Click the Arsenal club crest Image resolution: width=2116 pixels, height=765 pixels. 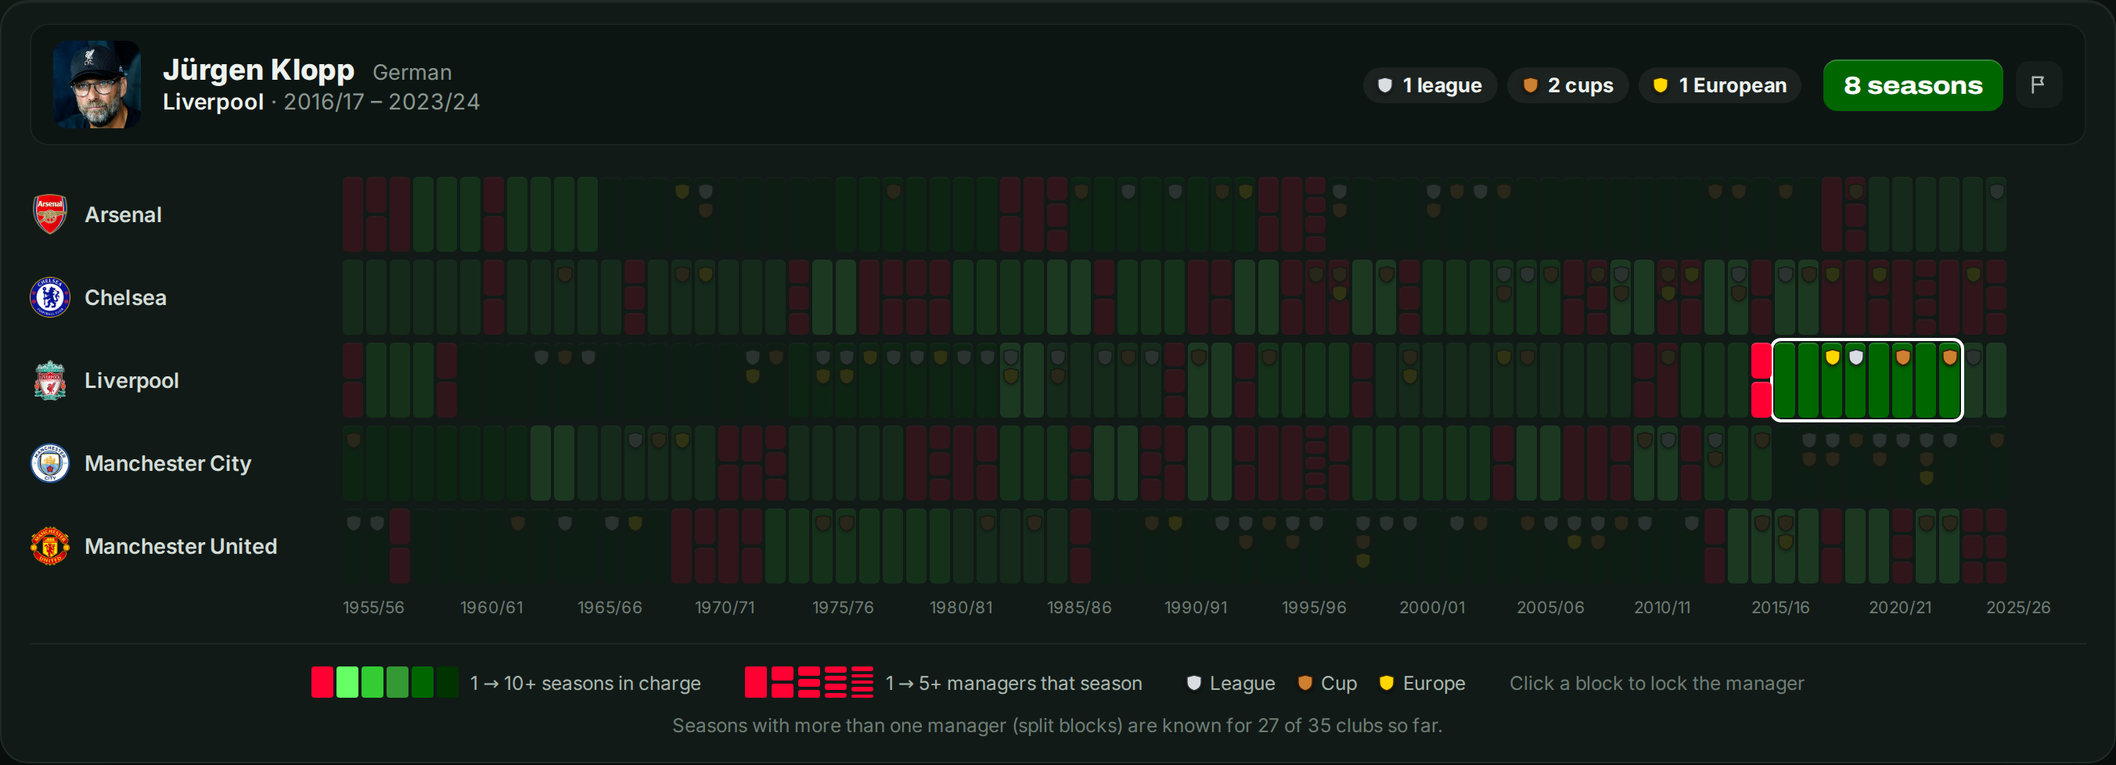click(x=50, y=214)
